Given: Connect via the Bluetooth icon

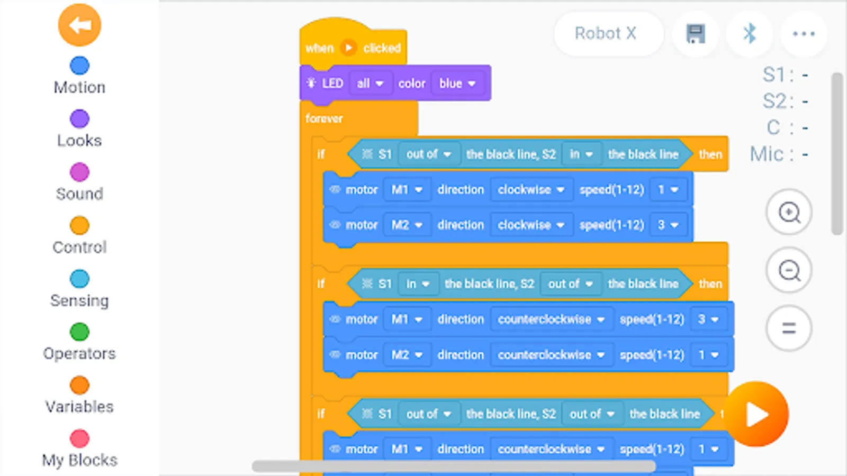Looking at the screenshot, I should pos(750,34).
